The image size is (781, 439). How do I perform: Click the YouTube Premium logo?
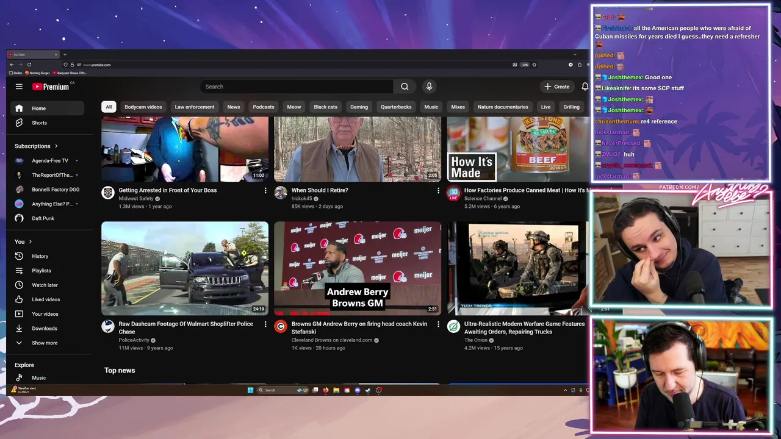coord(51,87)
